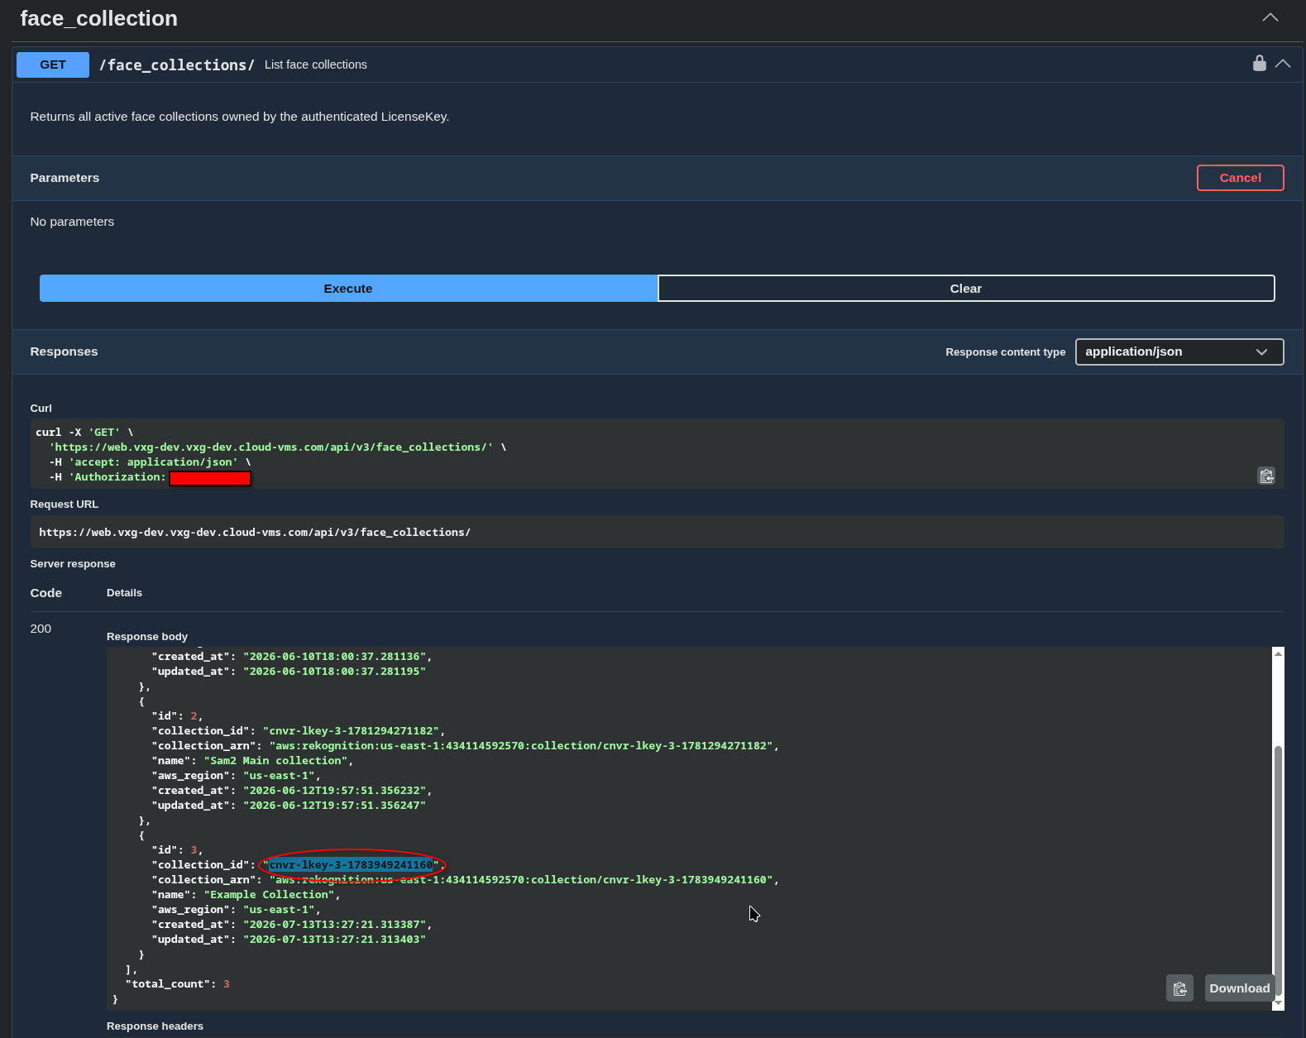Open the Response content type dropdown
This screenshot has width=1306, height=1038.
point(1179,352)
